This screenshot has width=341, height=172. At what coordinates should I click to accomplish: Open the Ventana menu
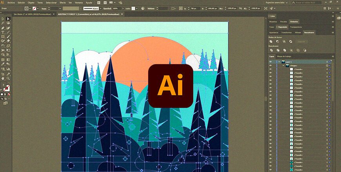pyautogui.click(x=79, y=3)
